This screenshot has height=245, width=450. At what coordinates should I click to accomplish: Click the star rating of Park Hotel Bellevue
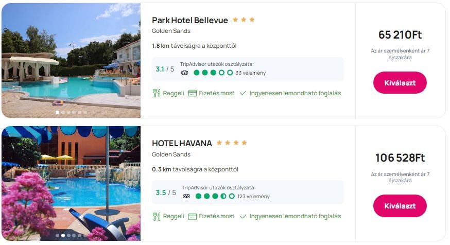click(x=244, y=20)
